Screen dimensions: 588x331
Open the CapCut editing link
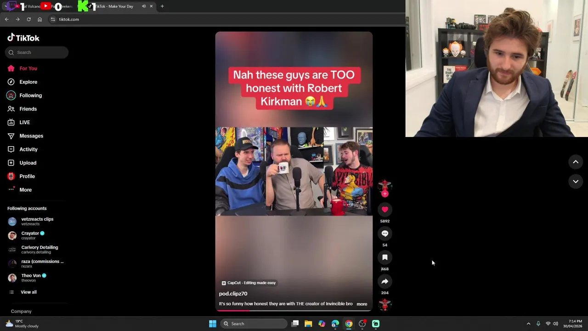pyautogui.click(x=249, y=283)
